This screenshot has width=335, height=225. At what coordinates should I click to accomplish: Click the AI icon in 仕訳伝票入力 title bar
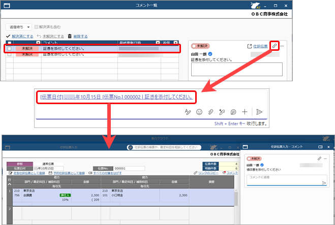click(214, 147)
